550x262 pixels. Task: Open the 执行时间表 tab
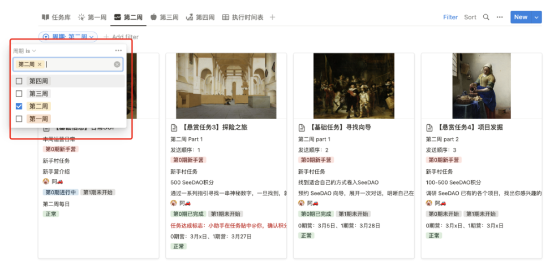pos(243,17)
